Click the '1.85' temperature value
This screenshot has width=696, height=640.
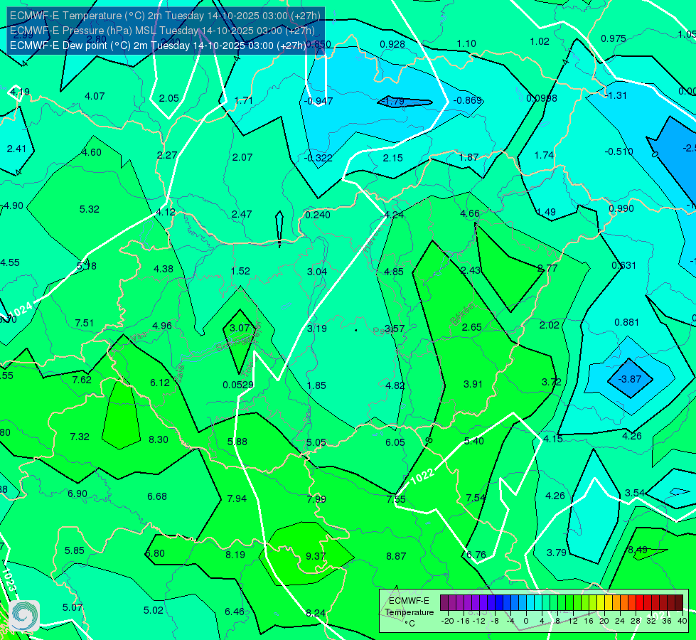pyautogui.click(x=316, y=385)
